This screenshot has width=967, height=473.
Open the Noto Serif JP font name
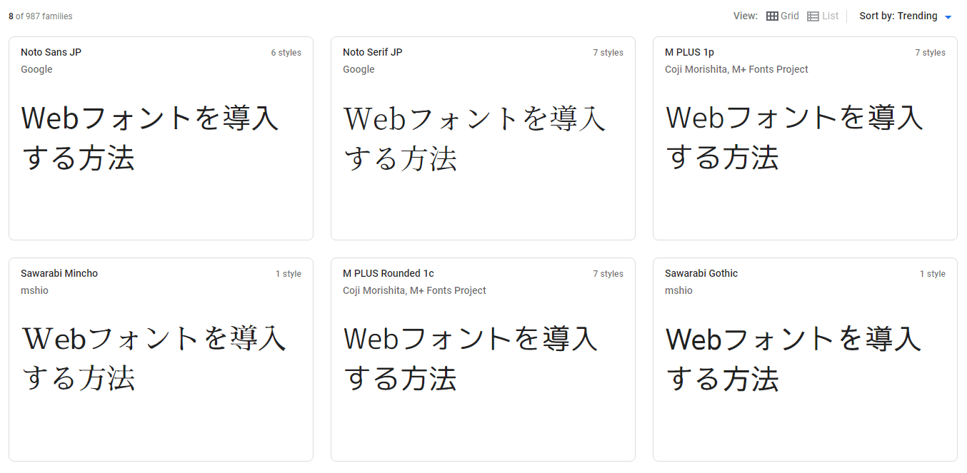(x=373, y=52)
